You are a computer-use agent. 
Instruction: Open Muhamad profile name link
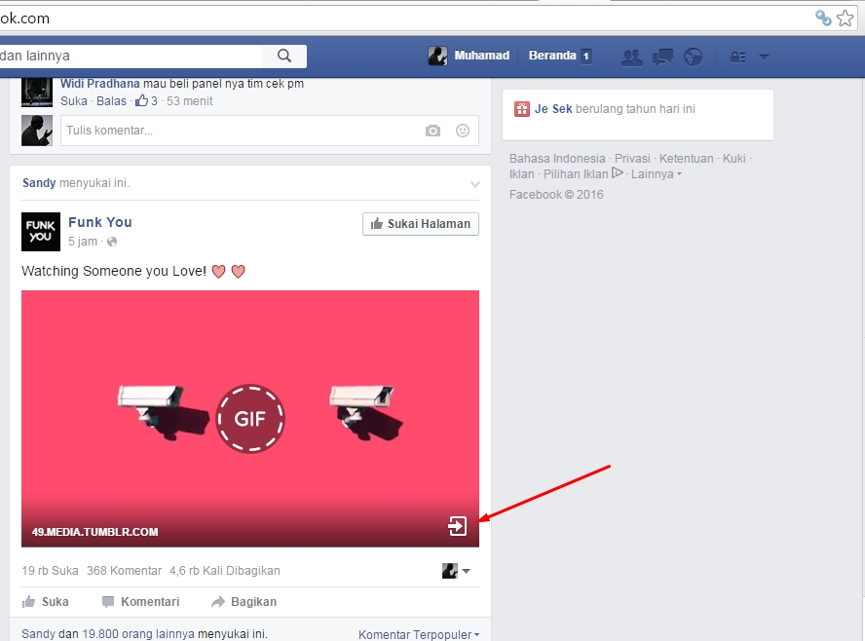[x=481, y=56]
